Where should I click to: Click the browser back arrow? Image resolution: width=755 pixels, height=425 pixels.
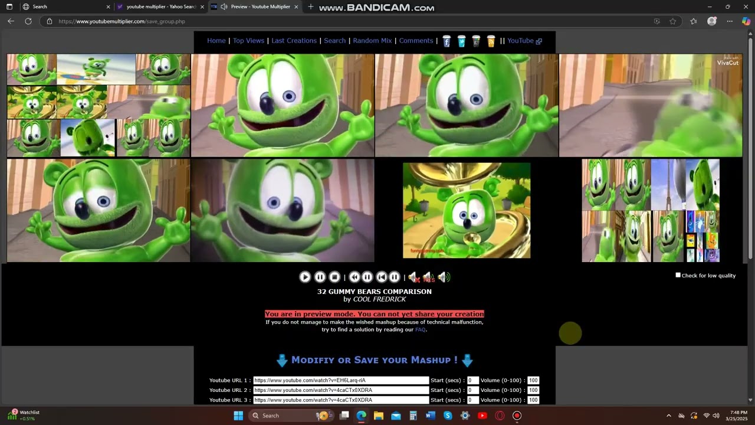click(x=11, y=21)
